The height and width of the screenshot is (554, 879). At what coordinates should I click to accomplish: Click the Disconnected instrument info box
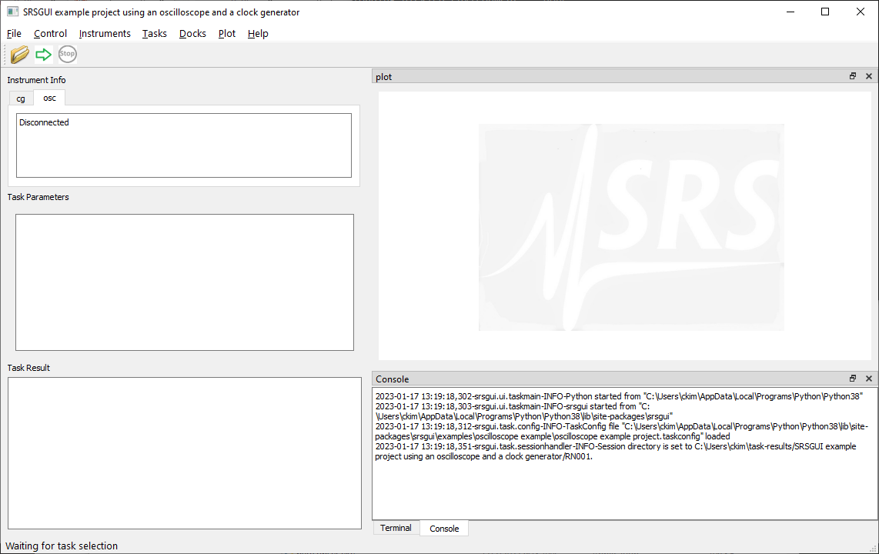point(184,145)
